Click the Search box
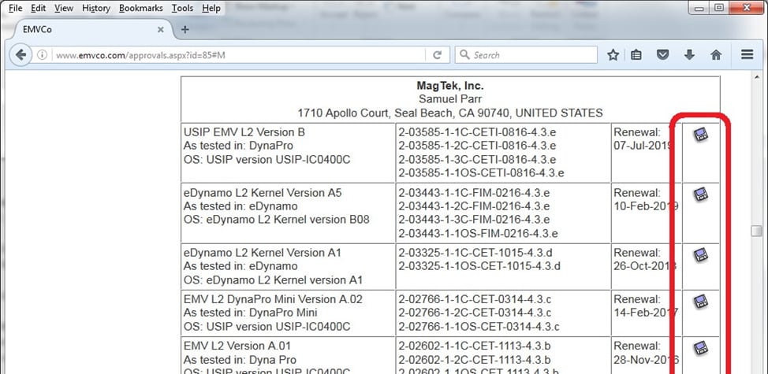The height and width of the screenshot is (374, 768). coord(526,55)
